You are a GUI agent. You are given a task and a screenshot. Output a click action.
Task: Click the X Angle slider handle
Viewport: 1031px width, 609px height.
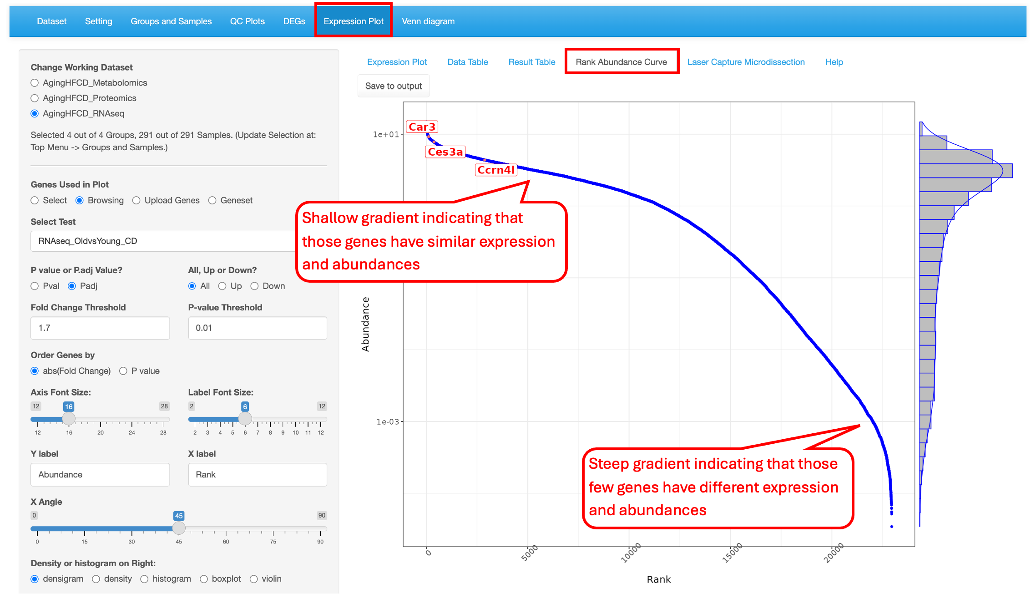click(x=179, y=528)
